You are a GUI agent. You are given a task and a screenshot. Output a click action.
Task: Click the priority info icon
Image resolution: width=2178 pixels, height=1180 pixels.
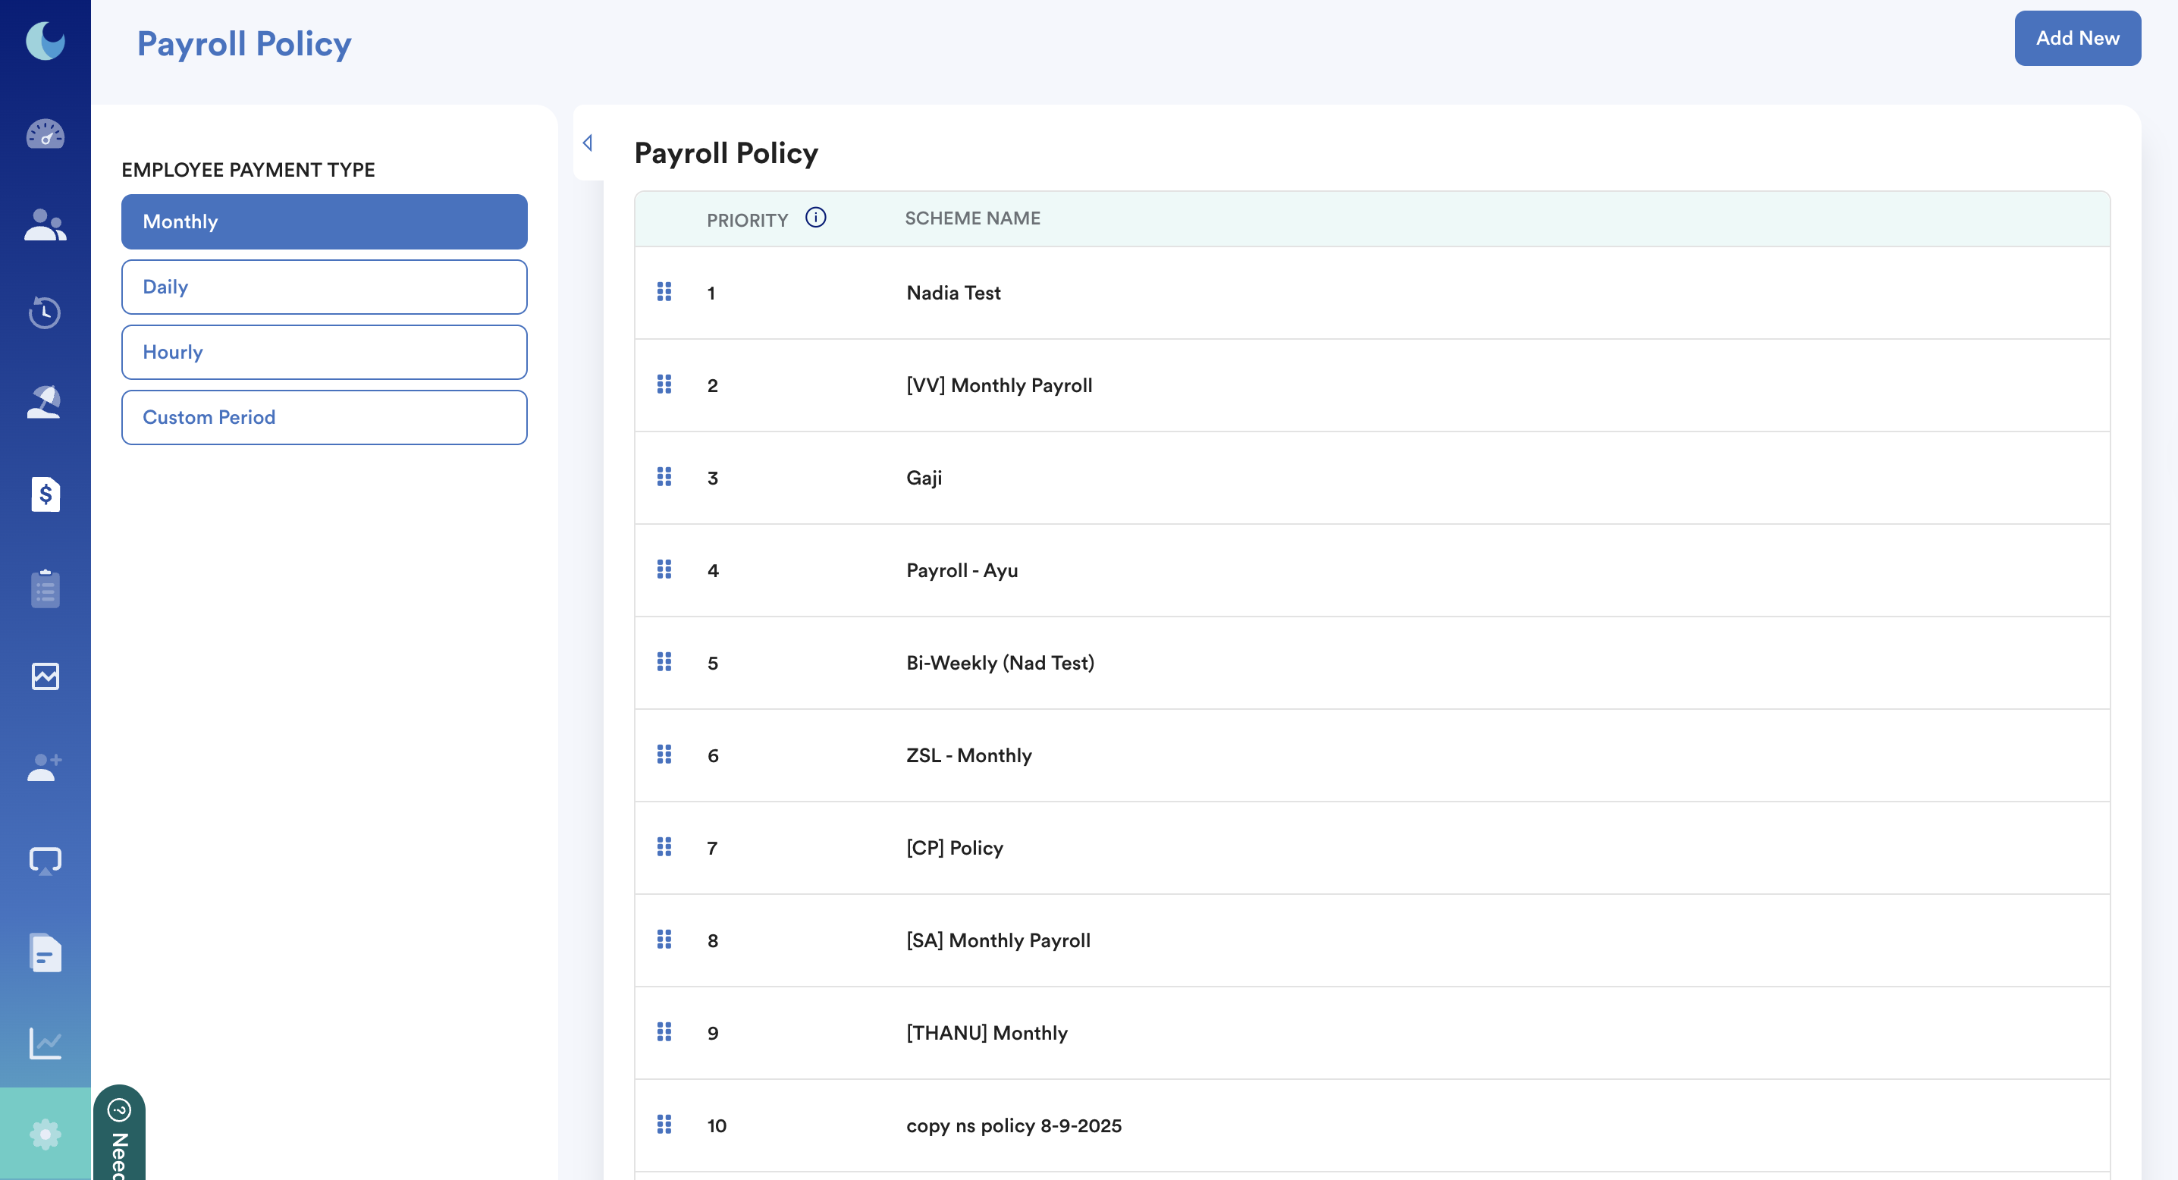(815, 218)
